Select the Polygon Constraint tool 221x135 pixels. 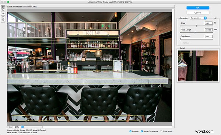point(3,10)
